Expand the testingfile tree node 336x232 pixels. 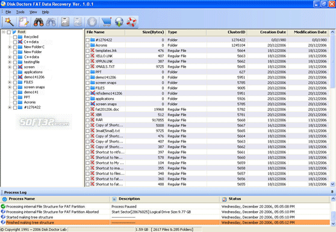[10, 62]
